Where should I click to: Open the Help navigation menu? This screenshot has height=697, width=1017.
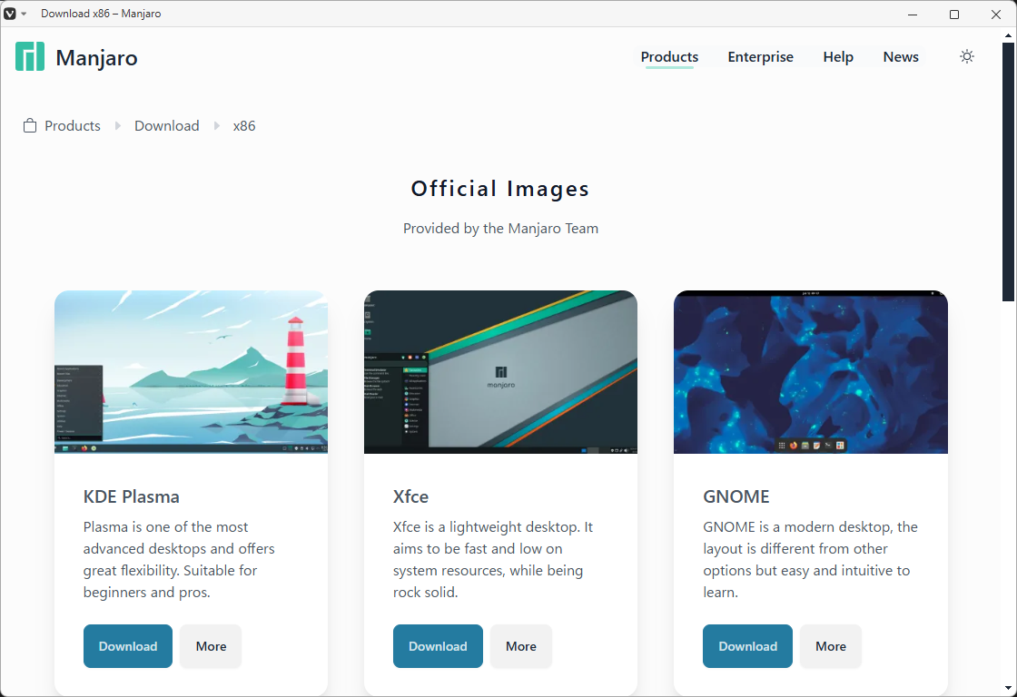click(838, 57)
